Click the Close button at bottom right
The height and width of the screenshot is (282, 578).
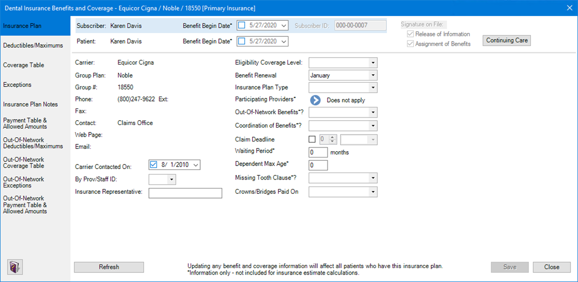[552, 267]
